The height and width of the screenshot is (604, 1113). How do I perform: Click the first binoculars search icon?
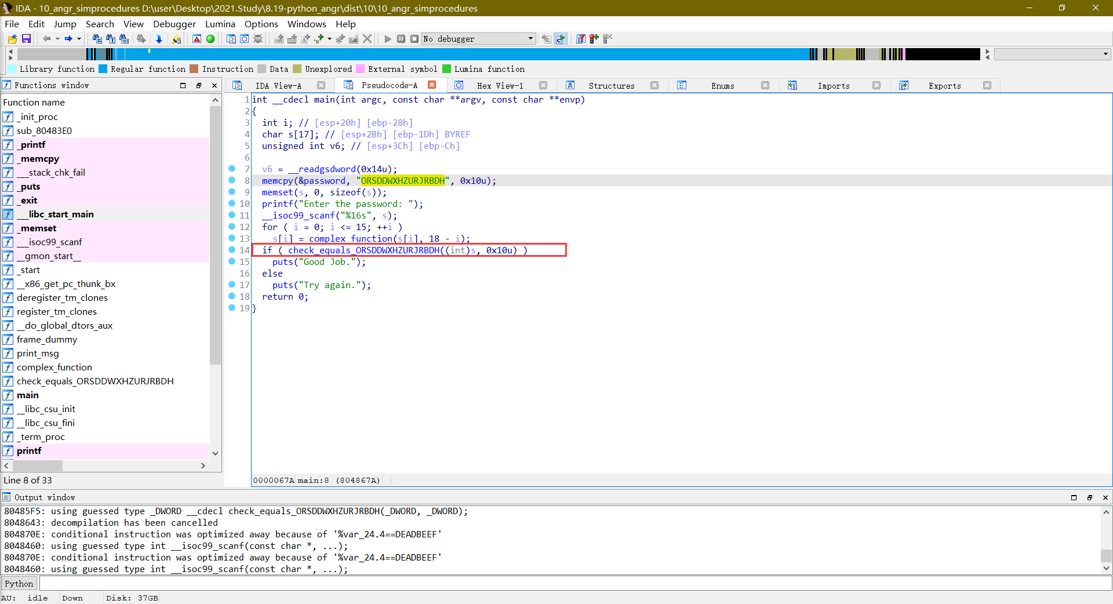[97, 39]
